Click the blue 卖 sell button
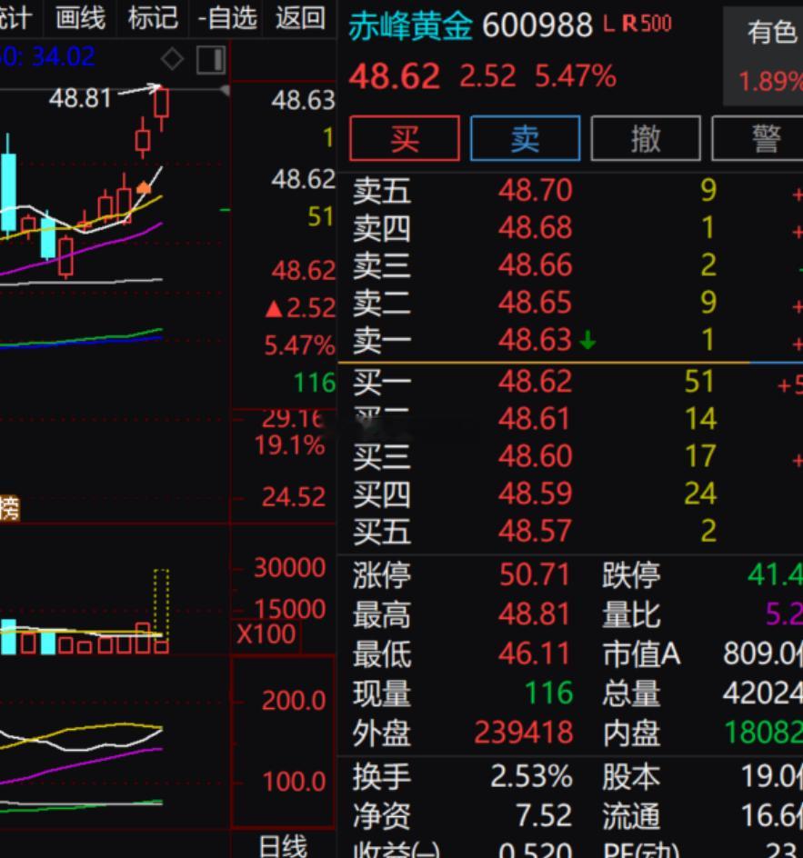Image resolution: width=803 pixels, height=858 pixels. pyautogui.click(x=525, y=138)
